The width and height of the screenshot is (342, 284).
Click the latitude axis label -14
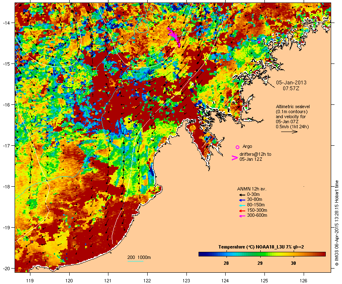tap(6, 23)
